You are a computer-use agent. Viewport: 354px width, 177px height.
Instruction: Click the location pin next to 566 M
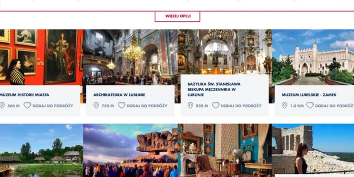[2, 105]
